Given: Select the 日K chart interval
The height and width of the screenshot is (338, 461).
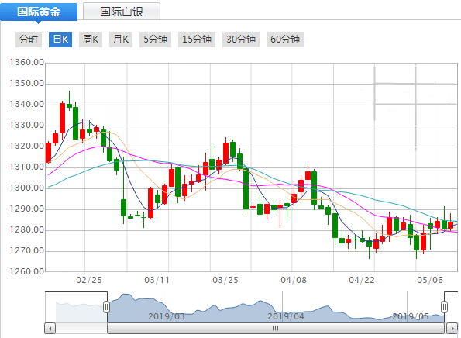Looking at the screenshot, I should tap(60, 39).
